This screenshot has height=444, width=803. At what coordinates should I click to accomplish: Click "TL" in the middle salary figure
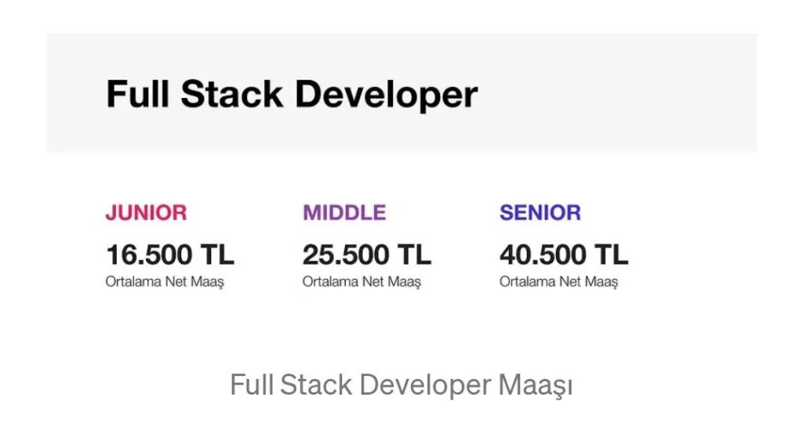[414, 254]
